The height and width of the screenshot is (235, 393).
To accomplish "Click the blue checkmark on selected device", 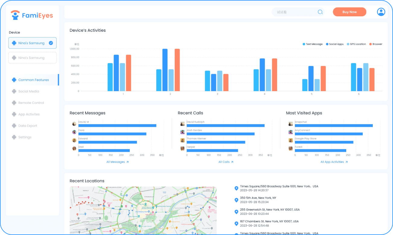I will [x=51, y=43].
